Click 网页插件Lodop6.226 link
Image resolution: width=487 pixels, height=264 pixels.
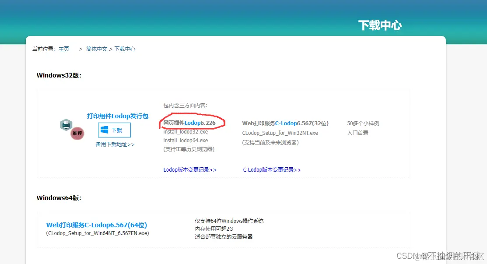click(189, 123)
